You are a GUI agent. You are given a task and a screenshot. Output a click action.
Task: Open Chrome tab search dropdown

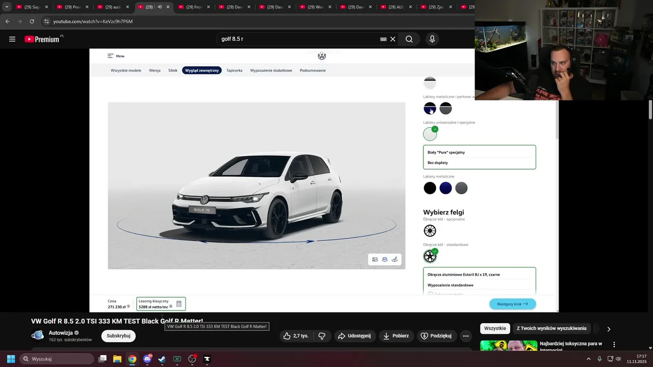[7, 7]
